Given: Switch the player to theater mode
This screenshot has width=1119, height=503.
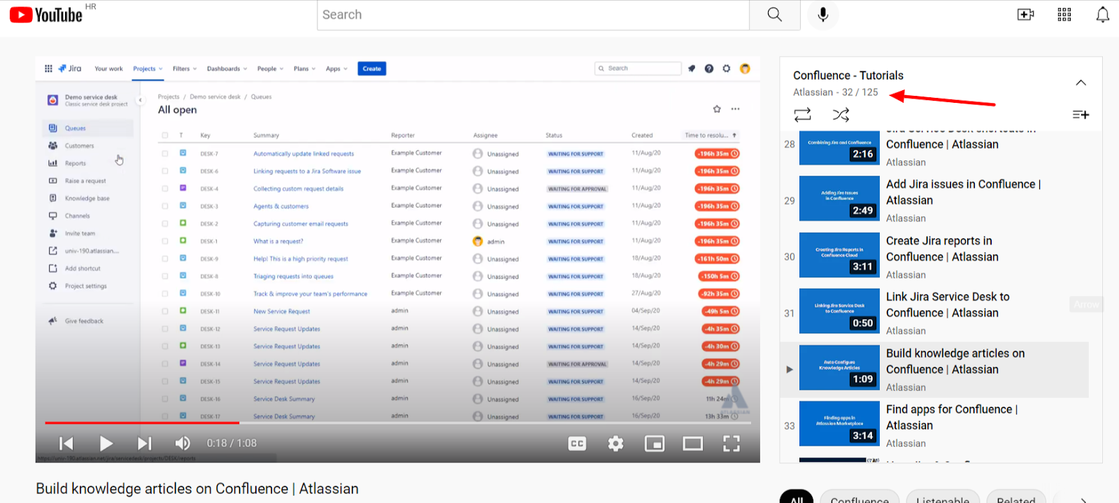Looking at the screenshot, I should pyautogui.click(x=692, y=444).
